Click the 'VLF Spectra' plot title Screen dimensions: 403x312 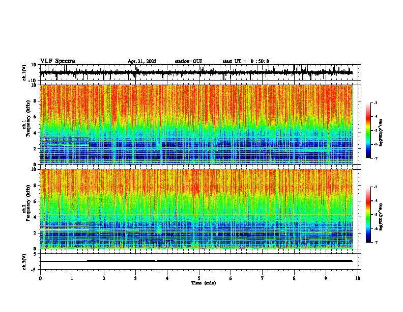tap(57, 61)
